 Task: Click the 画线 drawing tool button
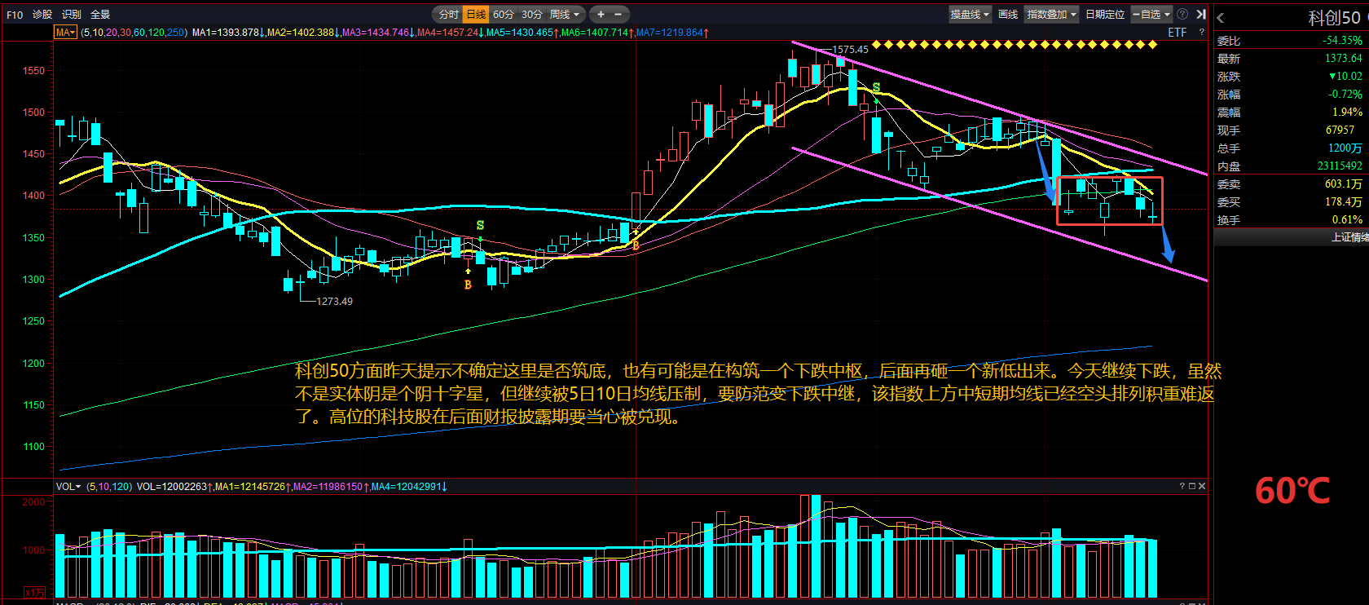pyautogui.click(x=1008, y=15)
